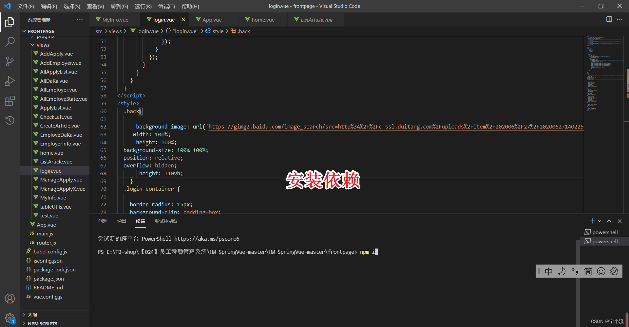Open the Source Control view
This screenshot has width=629, height=327.
[10, 61]
